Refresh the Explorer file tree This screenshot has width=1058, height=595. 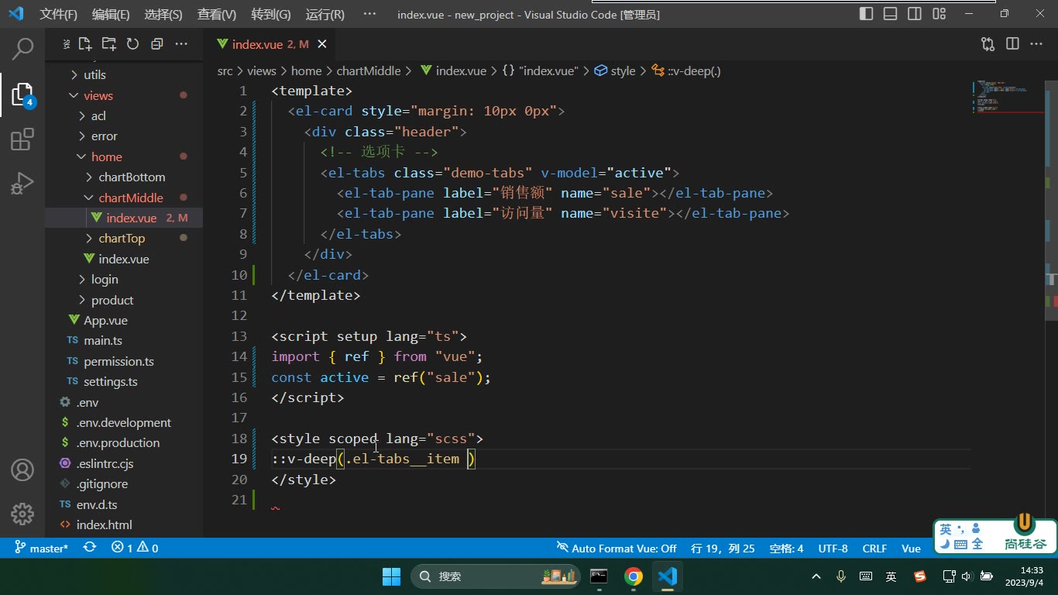pyautogui.click(x=132, y=44)
